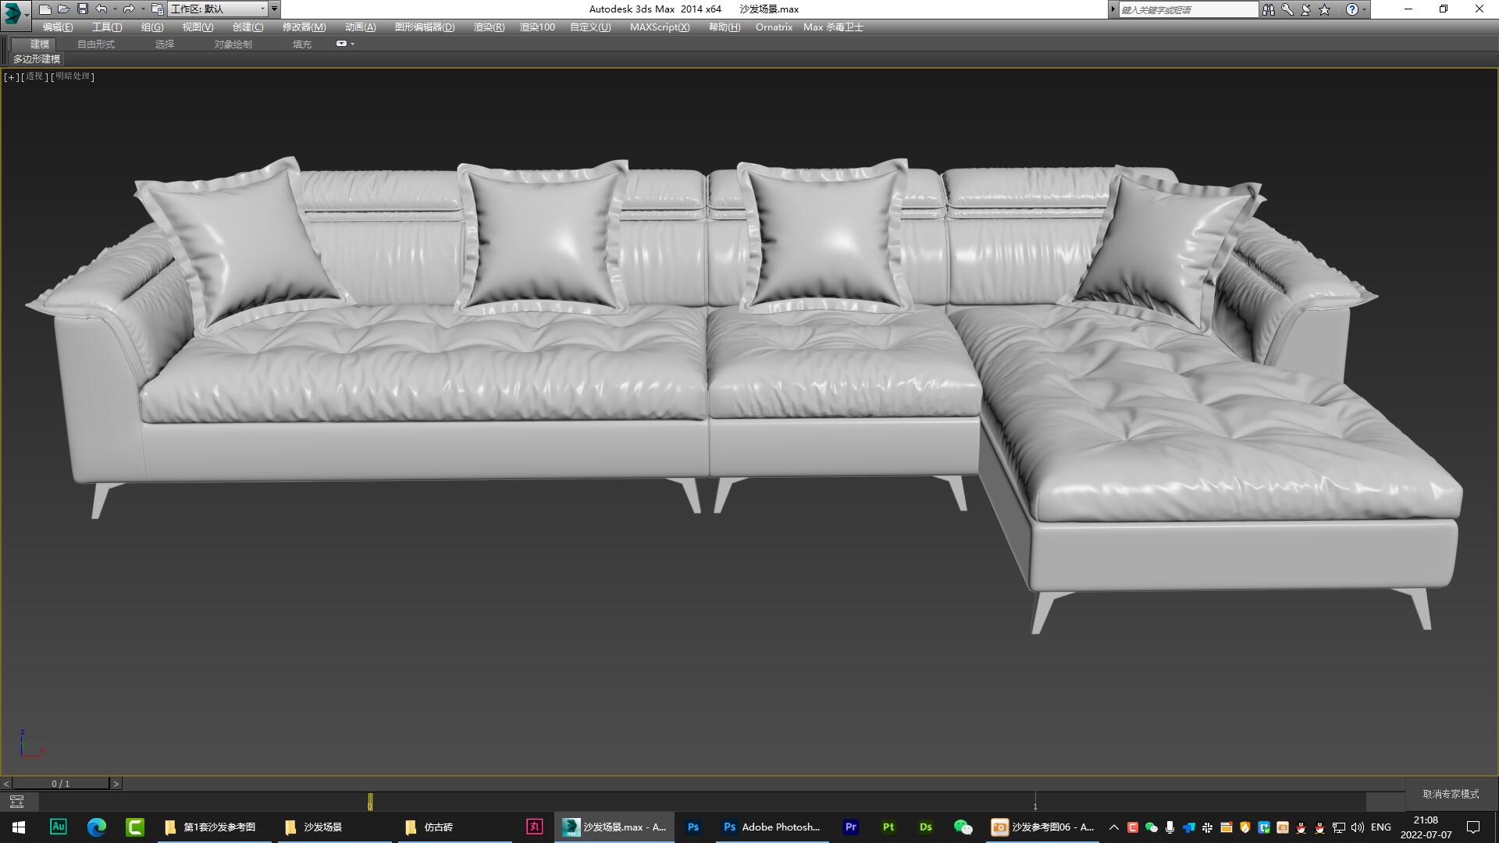The height and width of the screenshot is (843, 1499).
Task: Open the [+] viewport configuration label
Action: point(10,76)
